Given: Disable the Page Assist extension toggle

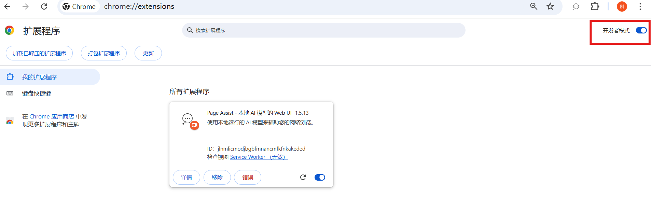Looking at the screenshot, I should coord(320,177).
